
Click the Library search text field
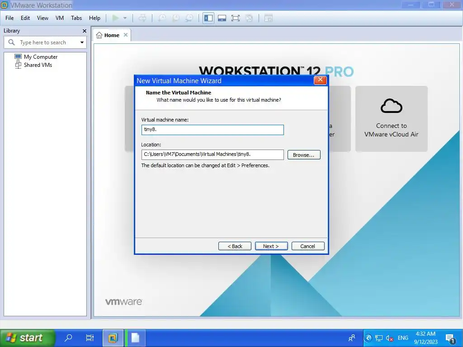(x=45, y=42)
